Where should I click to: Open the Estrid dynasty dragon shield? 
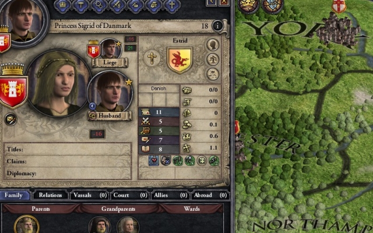click(180, 60)
